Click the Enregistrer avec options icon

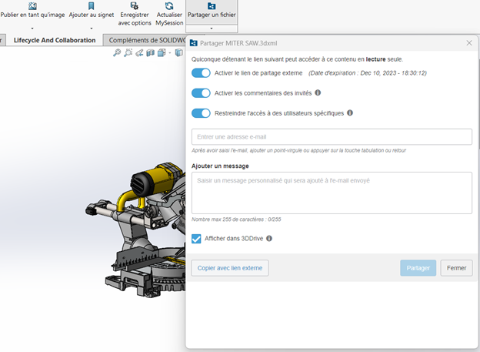tap(135, 6)
